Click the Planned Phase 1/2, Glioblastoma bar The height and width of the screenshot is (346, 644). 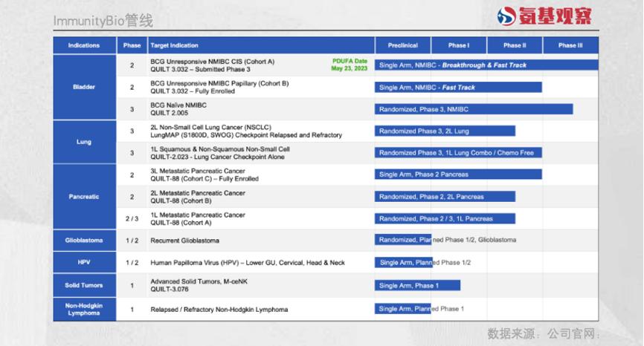[403, 240]
